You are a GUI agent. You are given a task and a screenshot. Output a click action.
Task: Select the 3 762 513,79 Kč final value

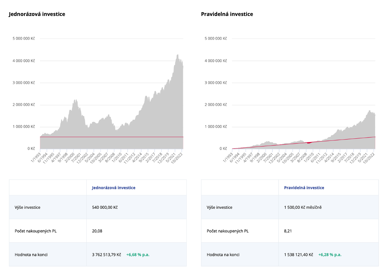tap(106, 255)
